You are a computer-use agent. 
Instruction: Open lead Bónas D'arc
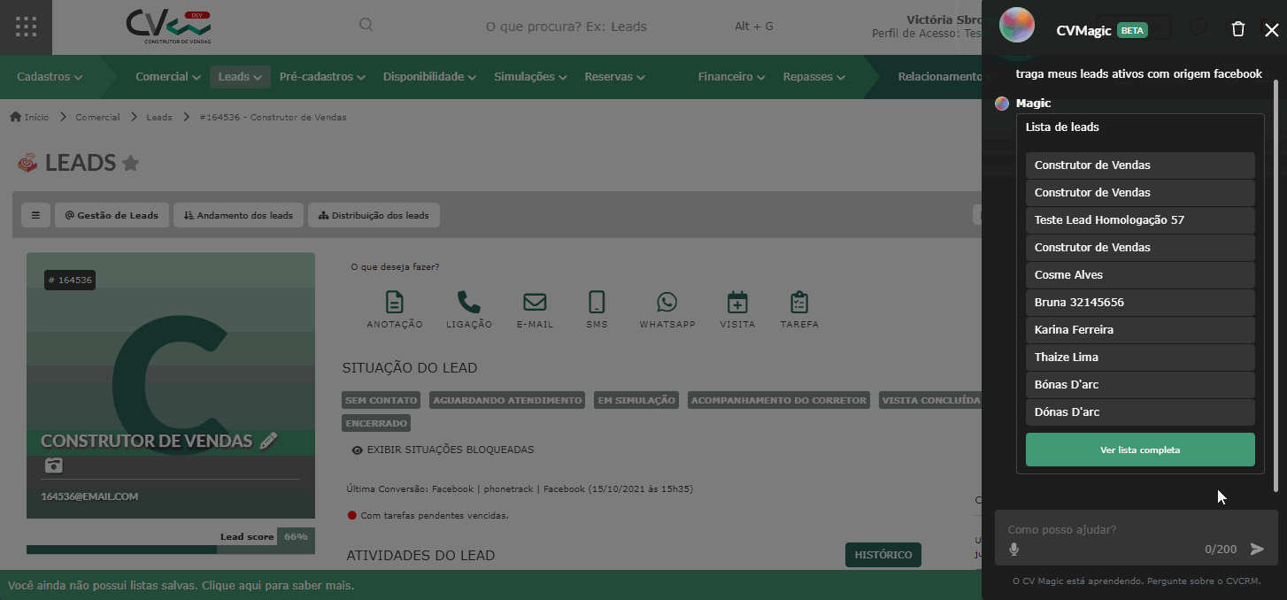[x=1140, y=384]
